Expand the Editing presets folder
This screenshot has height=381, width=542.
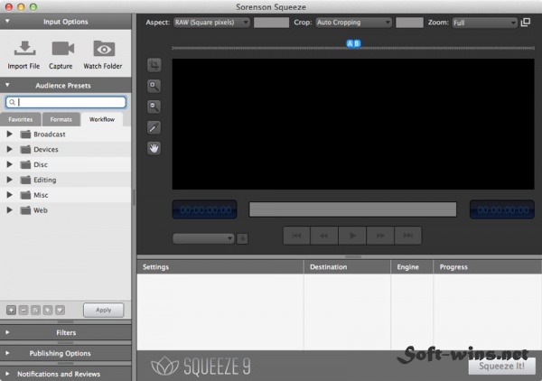(10, 180)
